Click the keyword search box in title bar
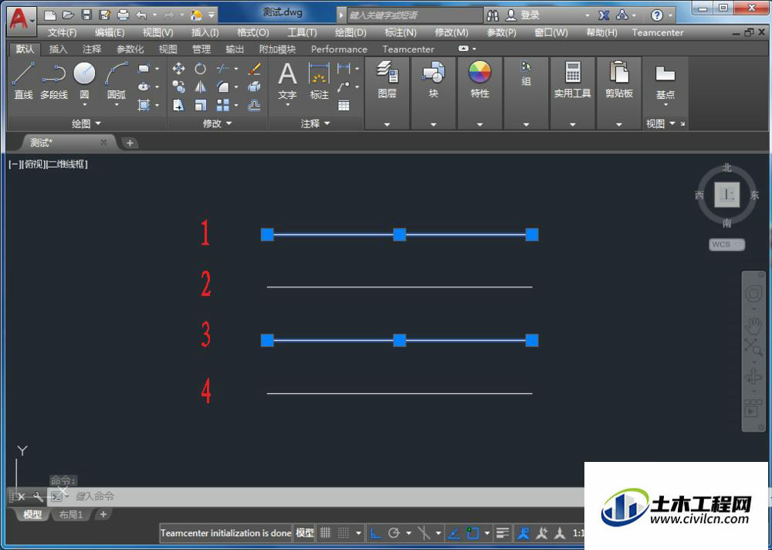This screenshot has height=550, width=772. pos(415,15)
